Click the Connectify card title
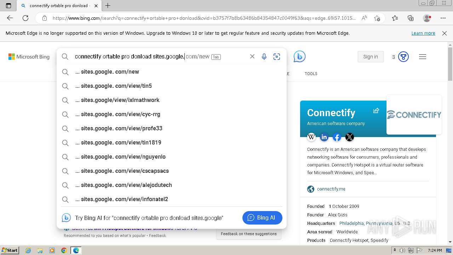The height and width of the screenshot is (255, 453). (x=331, y=113)
